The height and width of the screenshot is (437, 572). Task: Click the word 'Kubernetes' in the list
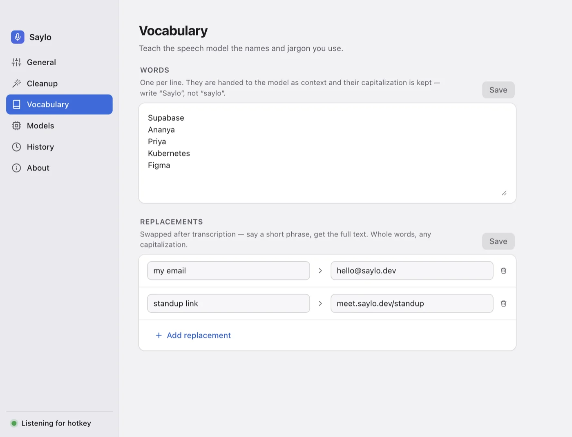(x=169, y=153)
